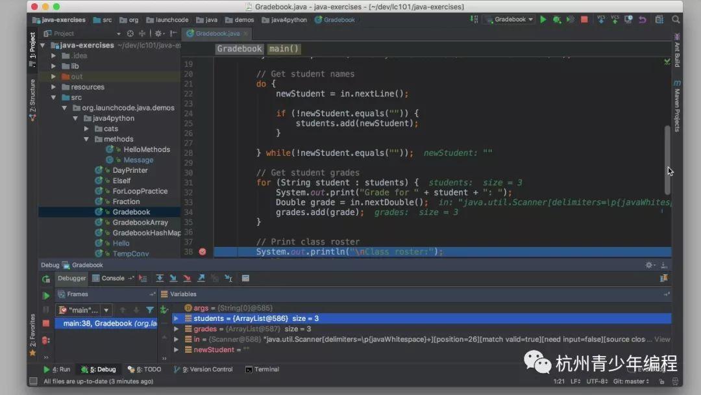This screenshot has height=395, width=701.
Task: Toggle the breakpoint on line 38
Action: pos(203,252)
